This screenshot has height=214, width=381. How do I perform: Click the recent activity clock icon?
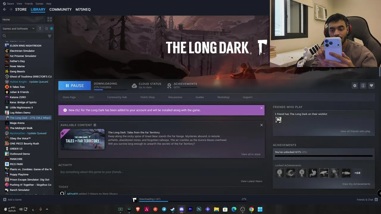[x=46, y=29]
